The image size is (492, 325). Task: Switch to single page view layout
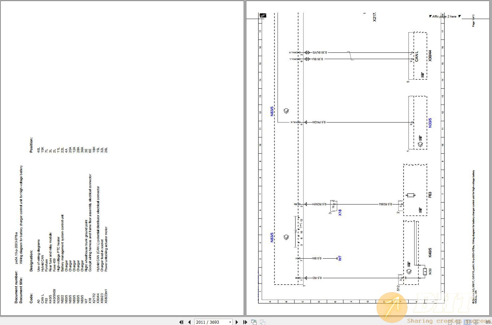pyautogui.click(x=450, y=322)
